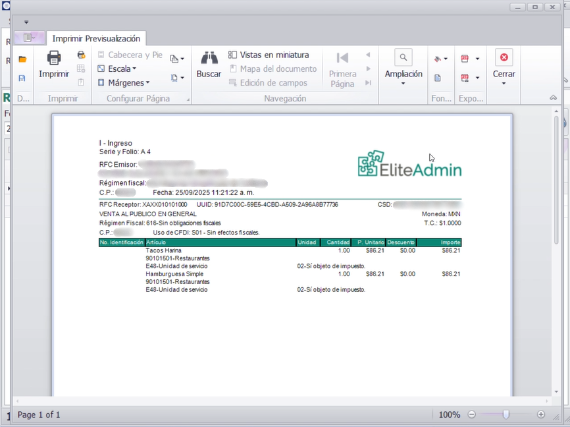
Task: Click the last page navigation arrow
Action: click(x=368, y=83)
